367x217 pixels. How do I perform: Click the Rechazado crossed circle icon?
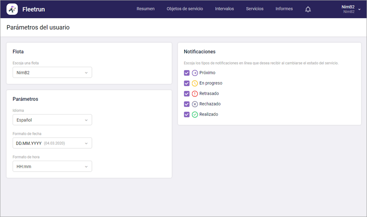[195, 104]
